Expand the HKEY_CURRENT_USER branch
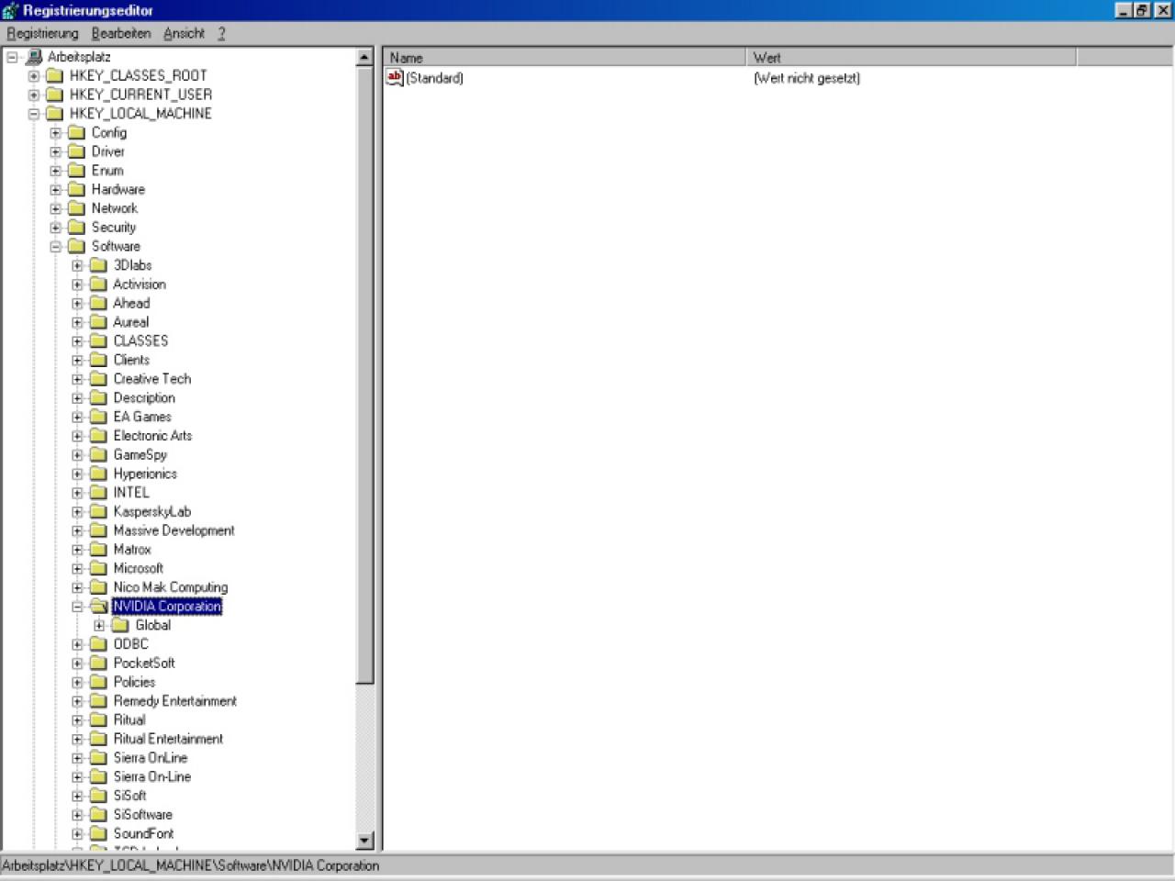 34,95
